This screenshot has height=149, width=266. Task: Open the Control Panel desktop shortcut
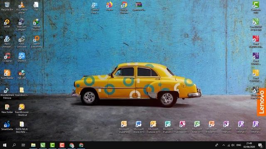95,8
